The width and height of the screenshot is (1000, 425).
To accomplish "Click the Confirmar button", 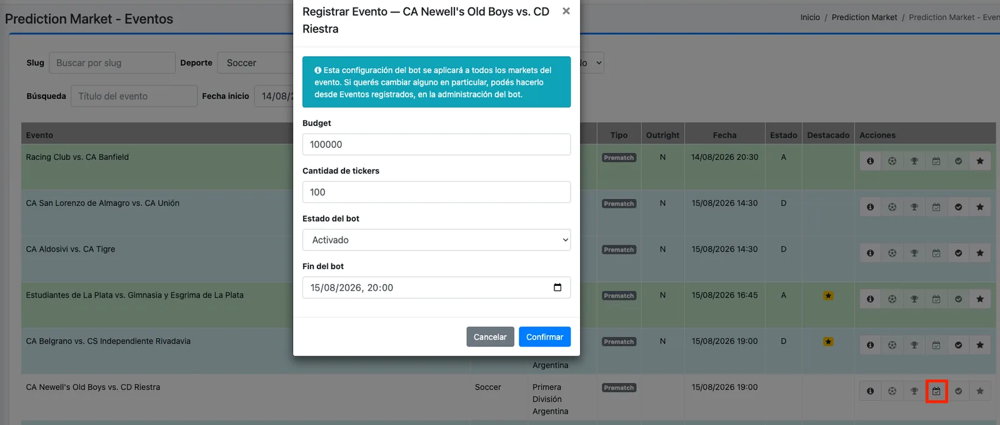I will pyautogui.click(x=544, y=337).
